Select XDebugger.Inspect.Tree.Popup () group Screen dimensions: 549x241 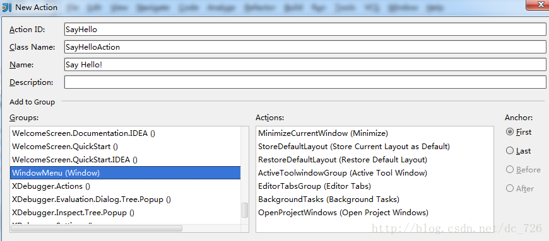(126, 213)
